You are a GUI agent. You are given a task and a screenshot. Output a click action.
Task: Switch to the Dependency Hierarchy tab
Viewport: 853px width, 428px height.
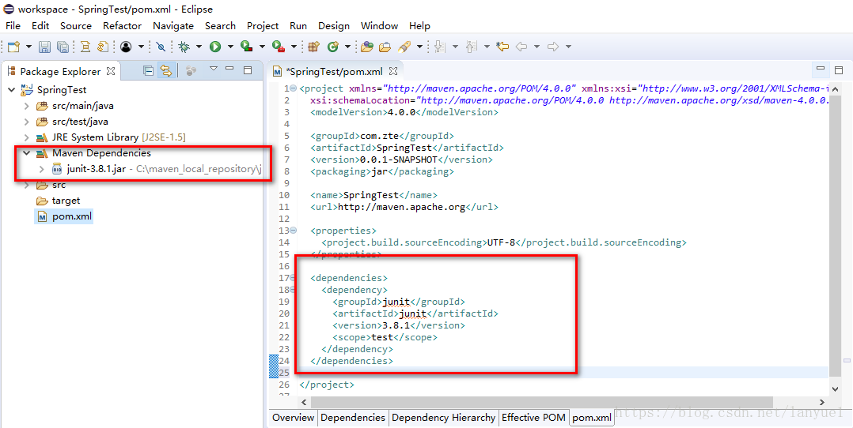443,418
